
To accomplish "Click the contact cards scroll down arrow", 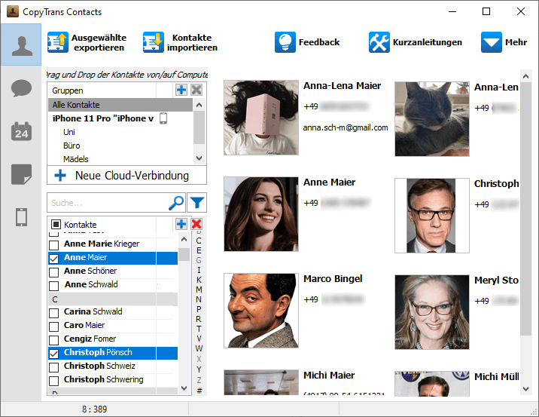I will (525, 389).
